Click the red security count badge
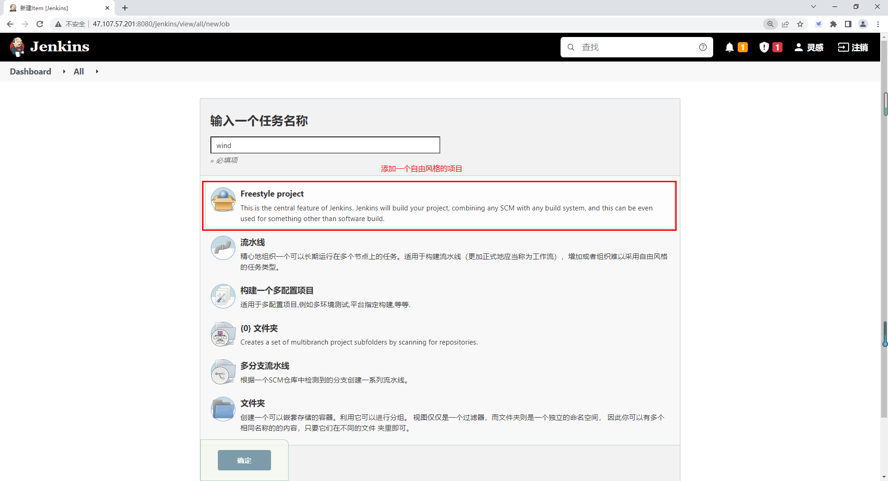This screenshot has width=888, height=481. click(x=777, y=47)
